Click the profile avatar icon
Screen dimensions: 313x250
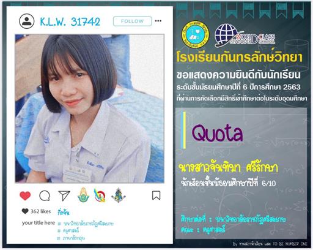pos(27,21)
